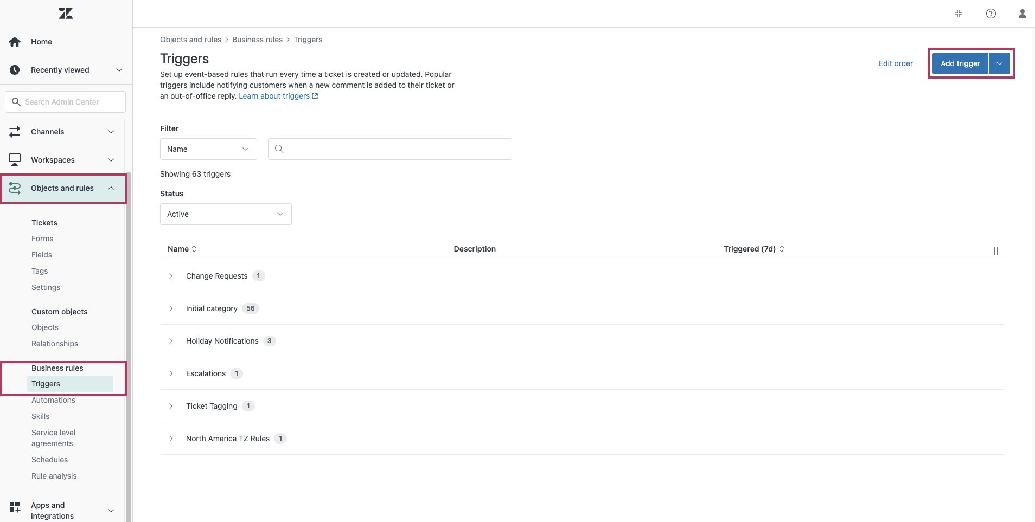Open the user profile icon
This screenshot has height=522, width=1035.
coord(1023,14)
